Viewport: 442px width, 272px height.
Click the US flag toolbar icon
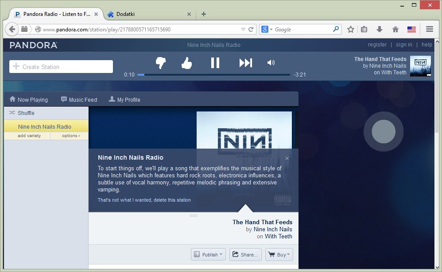[x=411, y=29]
